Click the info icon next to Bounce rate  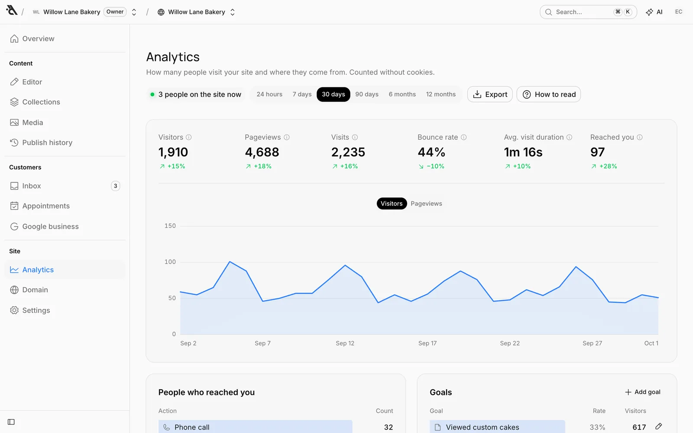tap(464, 137)
